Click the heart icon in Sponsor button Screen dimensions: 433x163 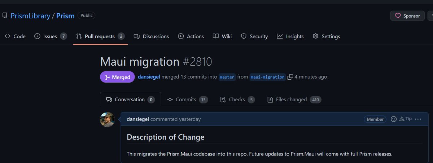(x=398, y=16)
